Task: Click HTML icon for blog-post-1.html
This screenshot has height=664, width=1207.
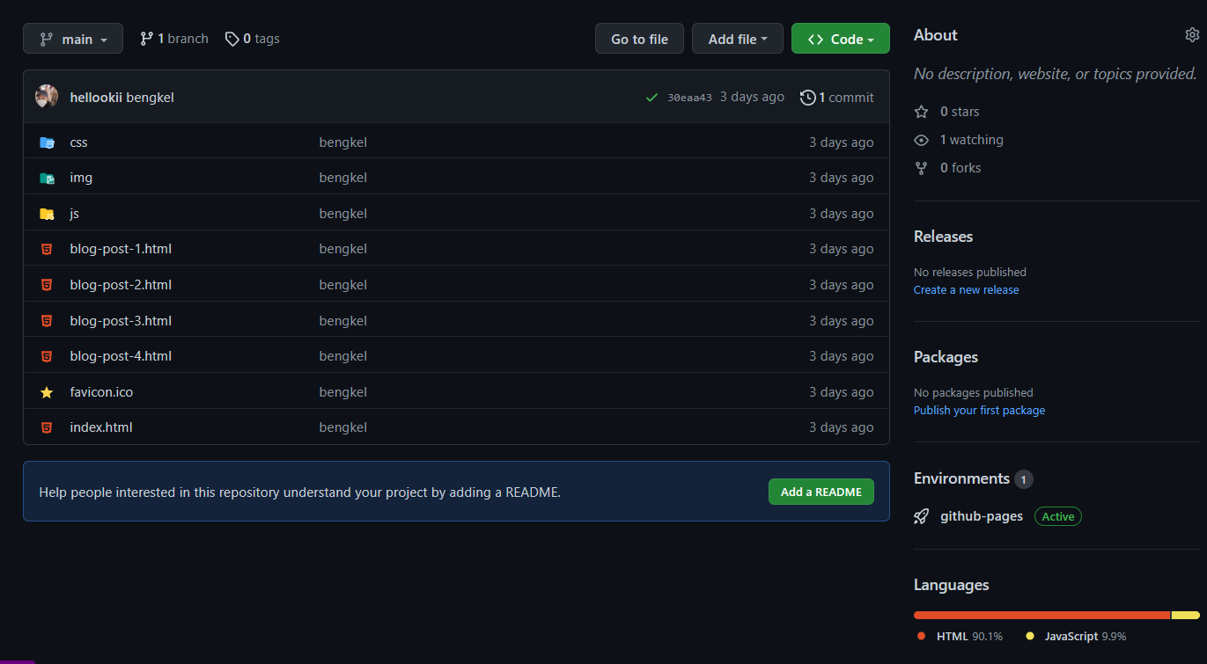Action: pyautogui.click(x=47, y=249)
